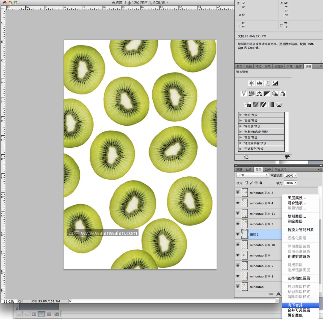Click the Invert adjustment icon
Viewport: 323px width, 319px height.
pos(248,105)
